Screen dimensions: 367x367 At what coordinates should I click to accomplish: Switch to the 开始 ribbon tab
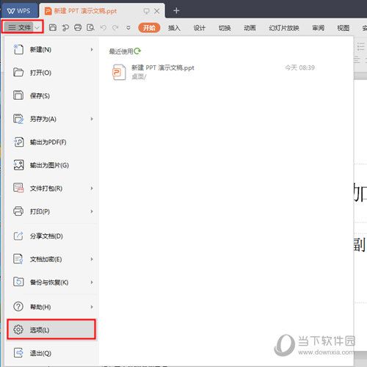[x=149, y=28]
